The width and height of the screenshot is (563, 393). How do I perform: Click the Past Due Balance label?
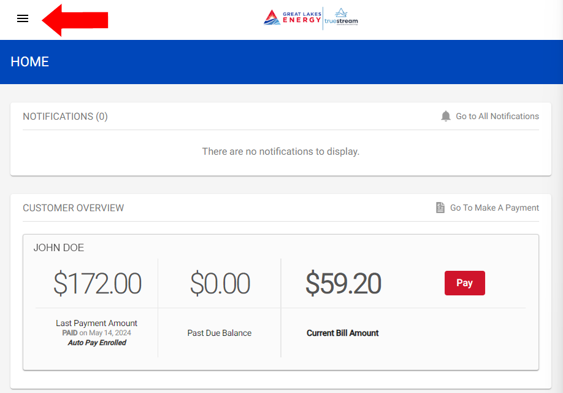[220, 333]
